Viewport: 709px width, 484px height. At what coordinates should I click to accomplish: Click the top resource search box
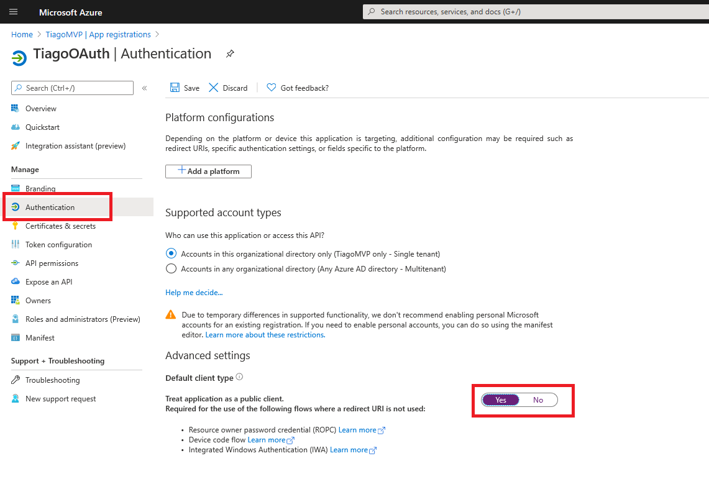pos(534,12)
